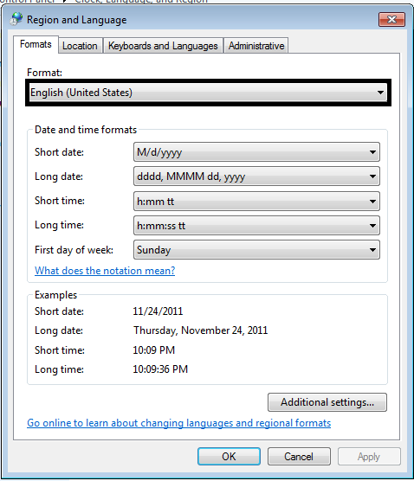Image resolution: width=414 pixels, height=481 pixels.
Task: Confirm changes with the OK button
Action: (229, 457)
